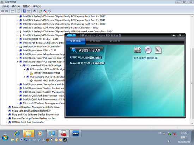The width and height of the screenshot is (194, 145).
Task: Close the ASUS installer window
Action: point(180,35)
